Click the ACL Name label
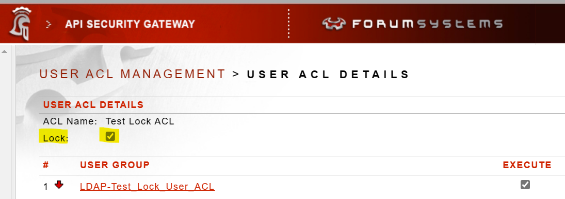The height and width of the screenshot is (199, 565). [70, 121]
